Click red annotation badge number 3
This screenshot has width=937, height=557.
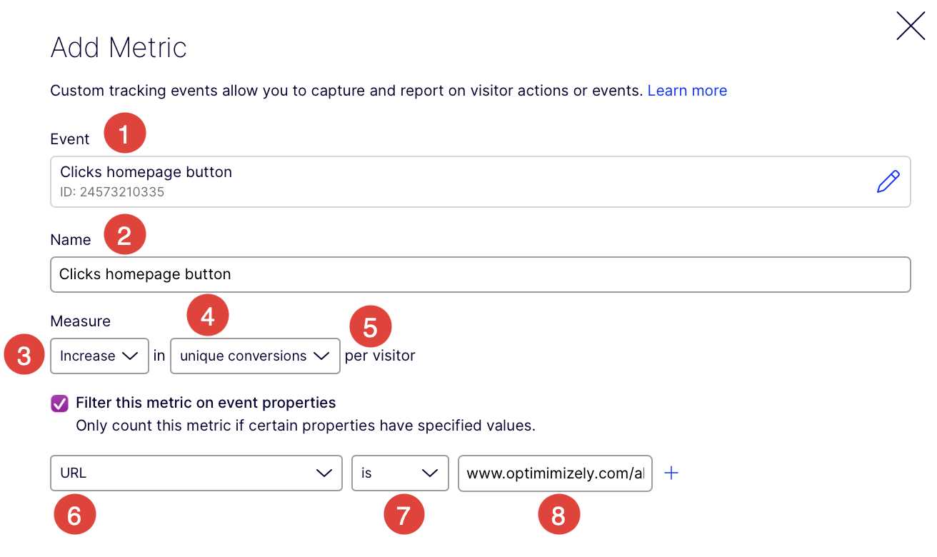[24, 353]
